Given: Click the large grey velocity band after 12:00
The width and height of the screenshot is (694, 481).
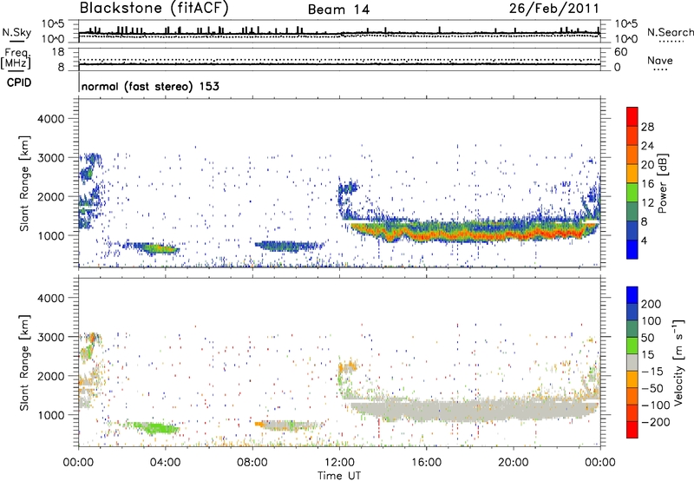Looking at the screenshot, I should [x=474, y=410].
